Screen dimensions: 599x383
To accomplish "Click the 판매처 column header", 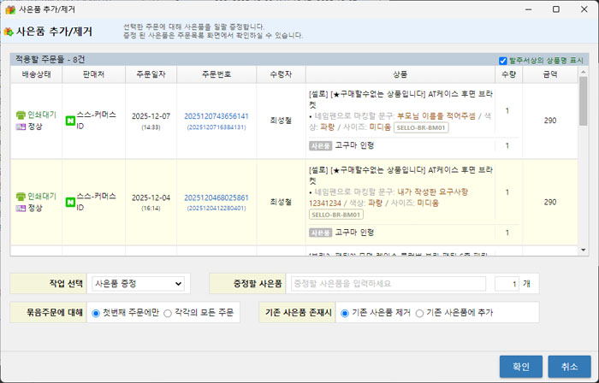I will [93, 74].
